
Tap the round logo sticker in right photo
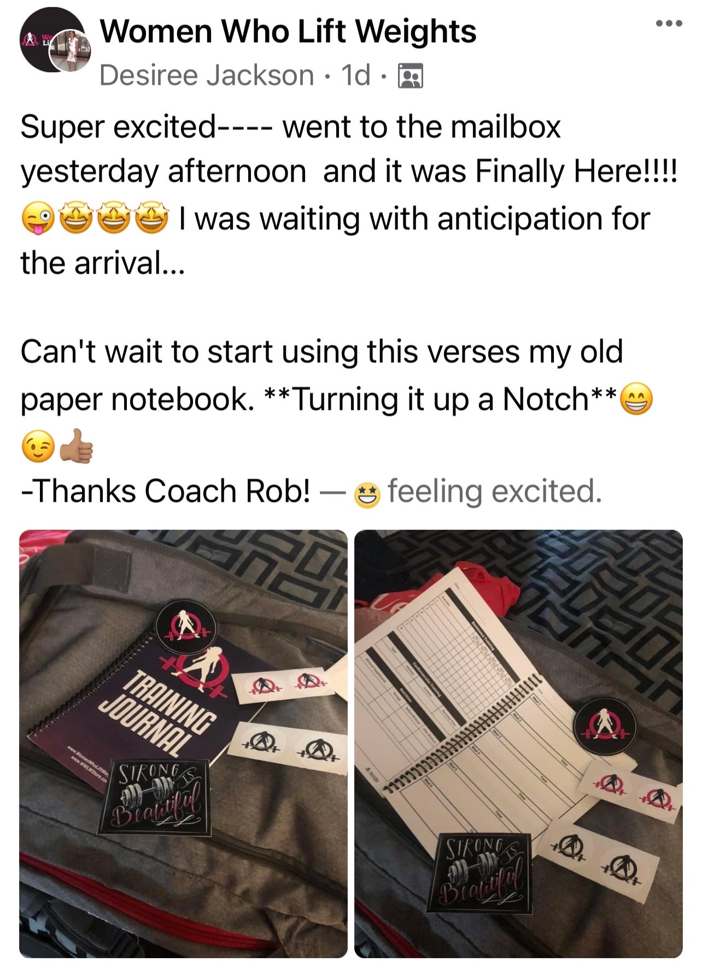tap(604, 726)
